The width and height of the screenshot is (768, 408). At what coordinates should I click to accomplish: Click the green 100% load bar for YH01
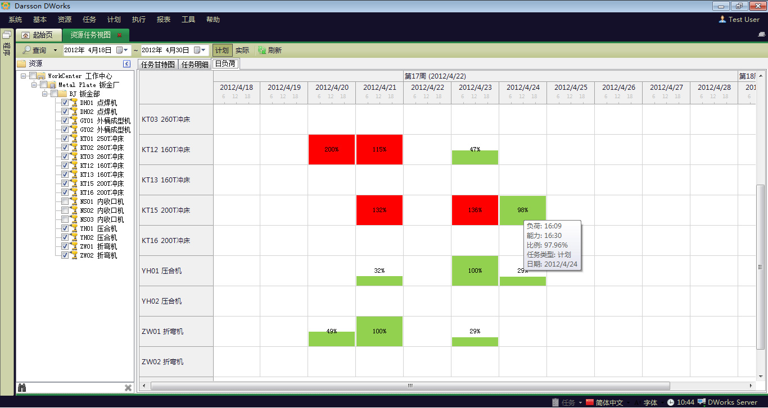(475, 271)
